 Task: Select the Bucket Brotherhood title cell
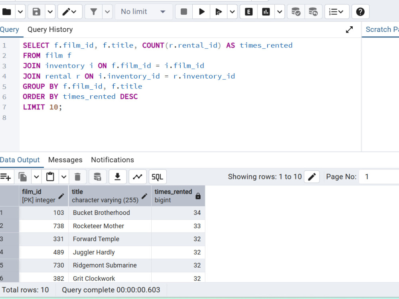[110, 213]
